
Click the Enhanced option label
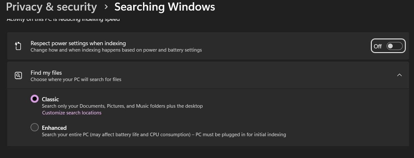tap(54, 128)
